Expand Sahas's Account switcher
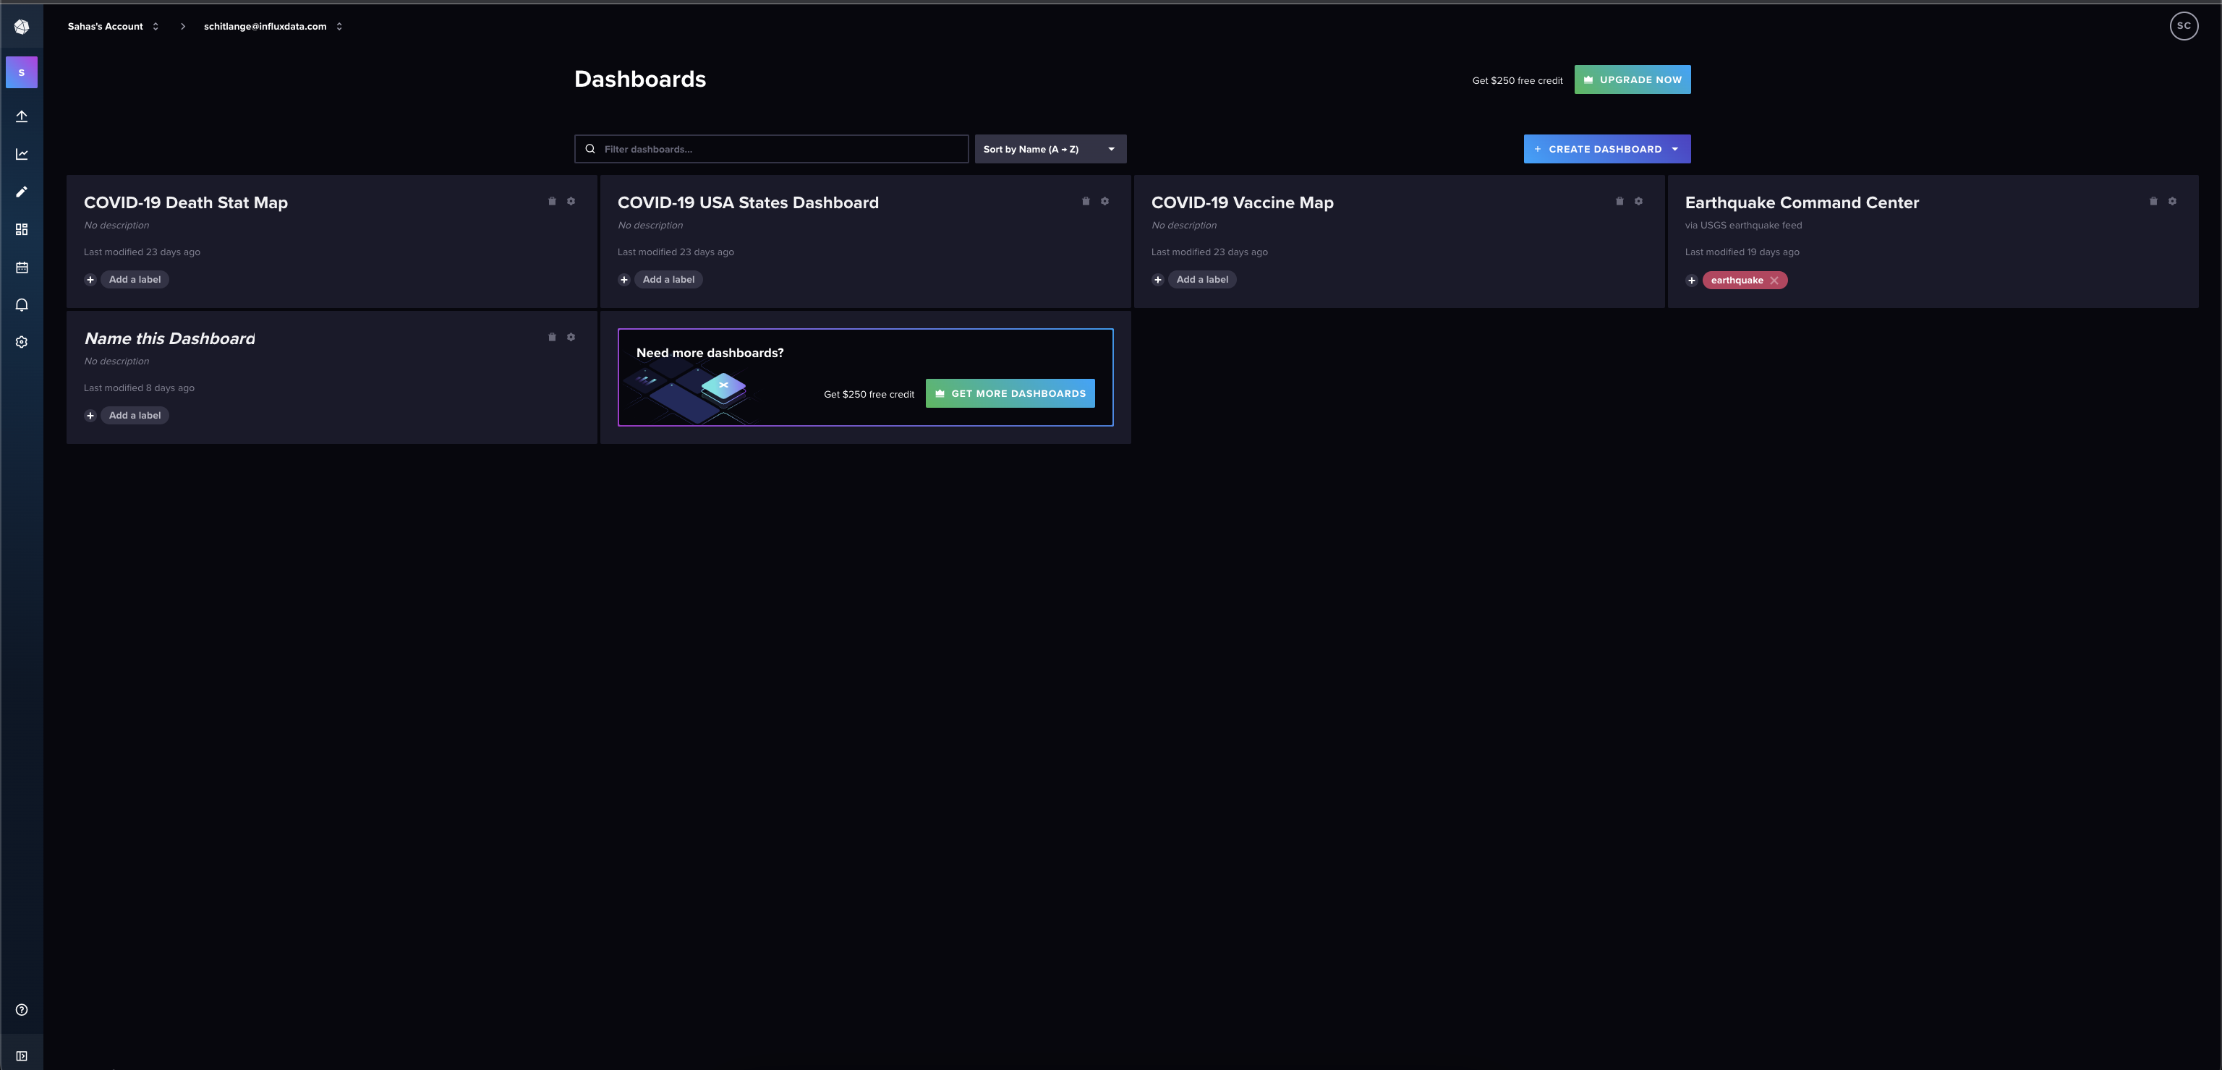This screenshot has height=1070, width=2222. tap(113, 27)
